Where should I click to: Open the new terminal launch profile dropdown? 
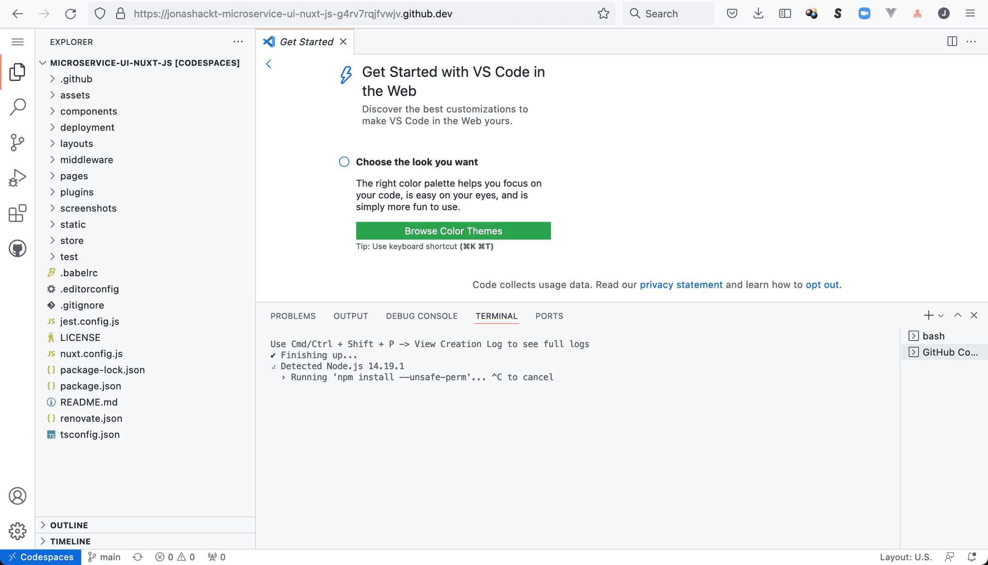(x=941, y=316)
